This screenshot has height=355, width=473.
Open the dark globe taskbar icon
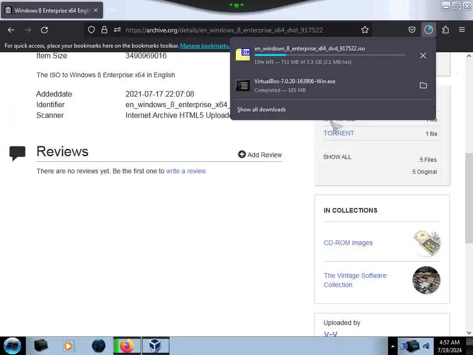coord(99,346)
